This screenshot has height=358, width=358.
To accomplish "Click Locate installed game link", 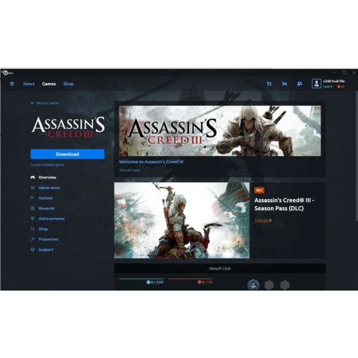I will (47, 165).
